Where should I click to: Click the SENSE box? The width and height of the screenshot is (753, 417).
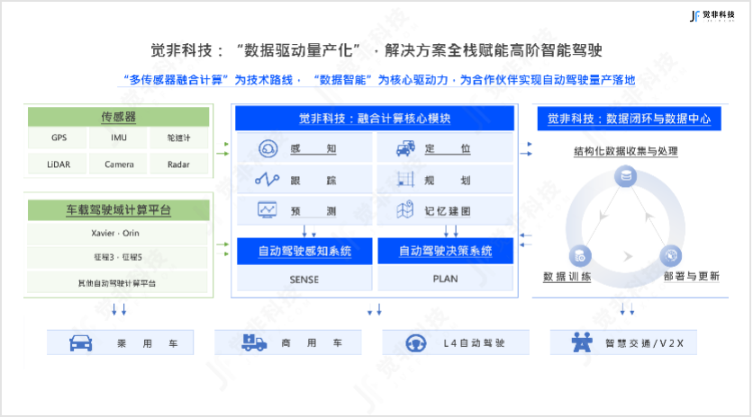[x=304, y=279]
